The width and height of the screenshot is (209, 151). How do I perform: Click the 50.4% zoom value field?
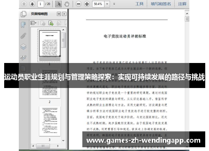[98, 4]
